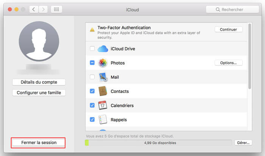Click the Calendriers calendar icon
Viewport: 265px width, 156px height.
(103, 105)
